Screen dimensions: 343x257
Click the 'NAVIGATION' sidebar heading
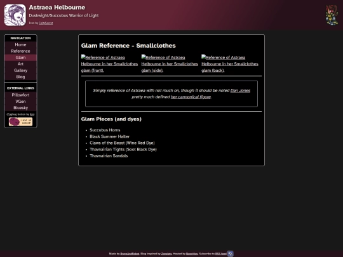(20, 38)
